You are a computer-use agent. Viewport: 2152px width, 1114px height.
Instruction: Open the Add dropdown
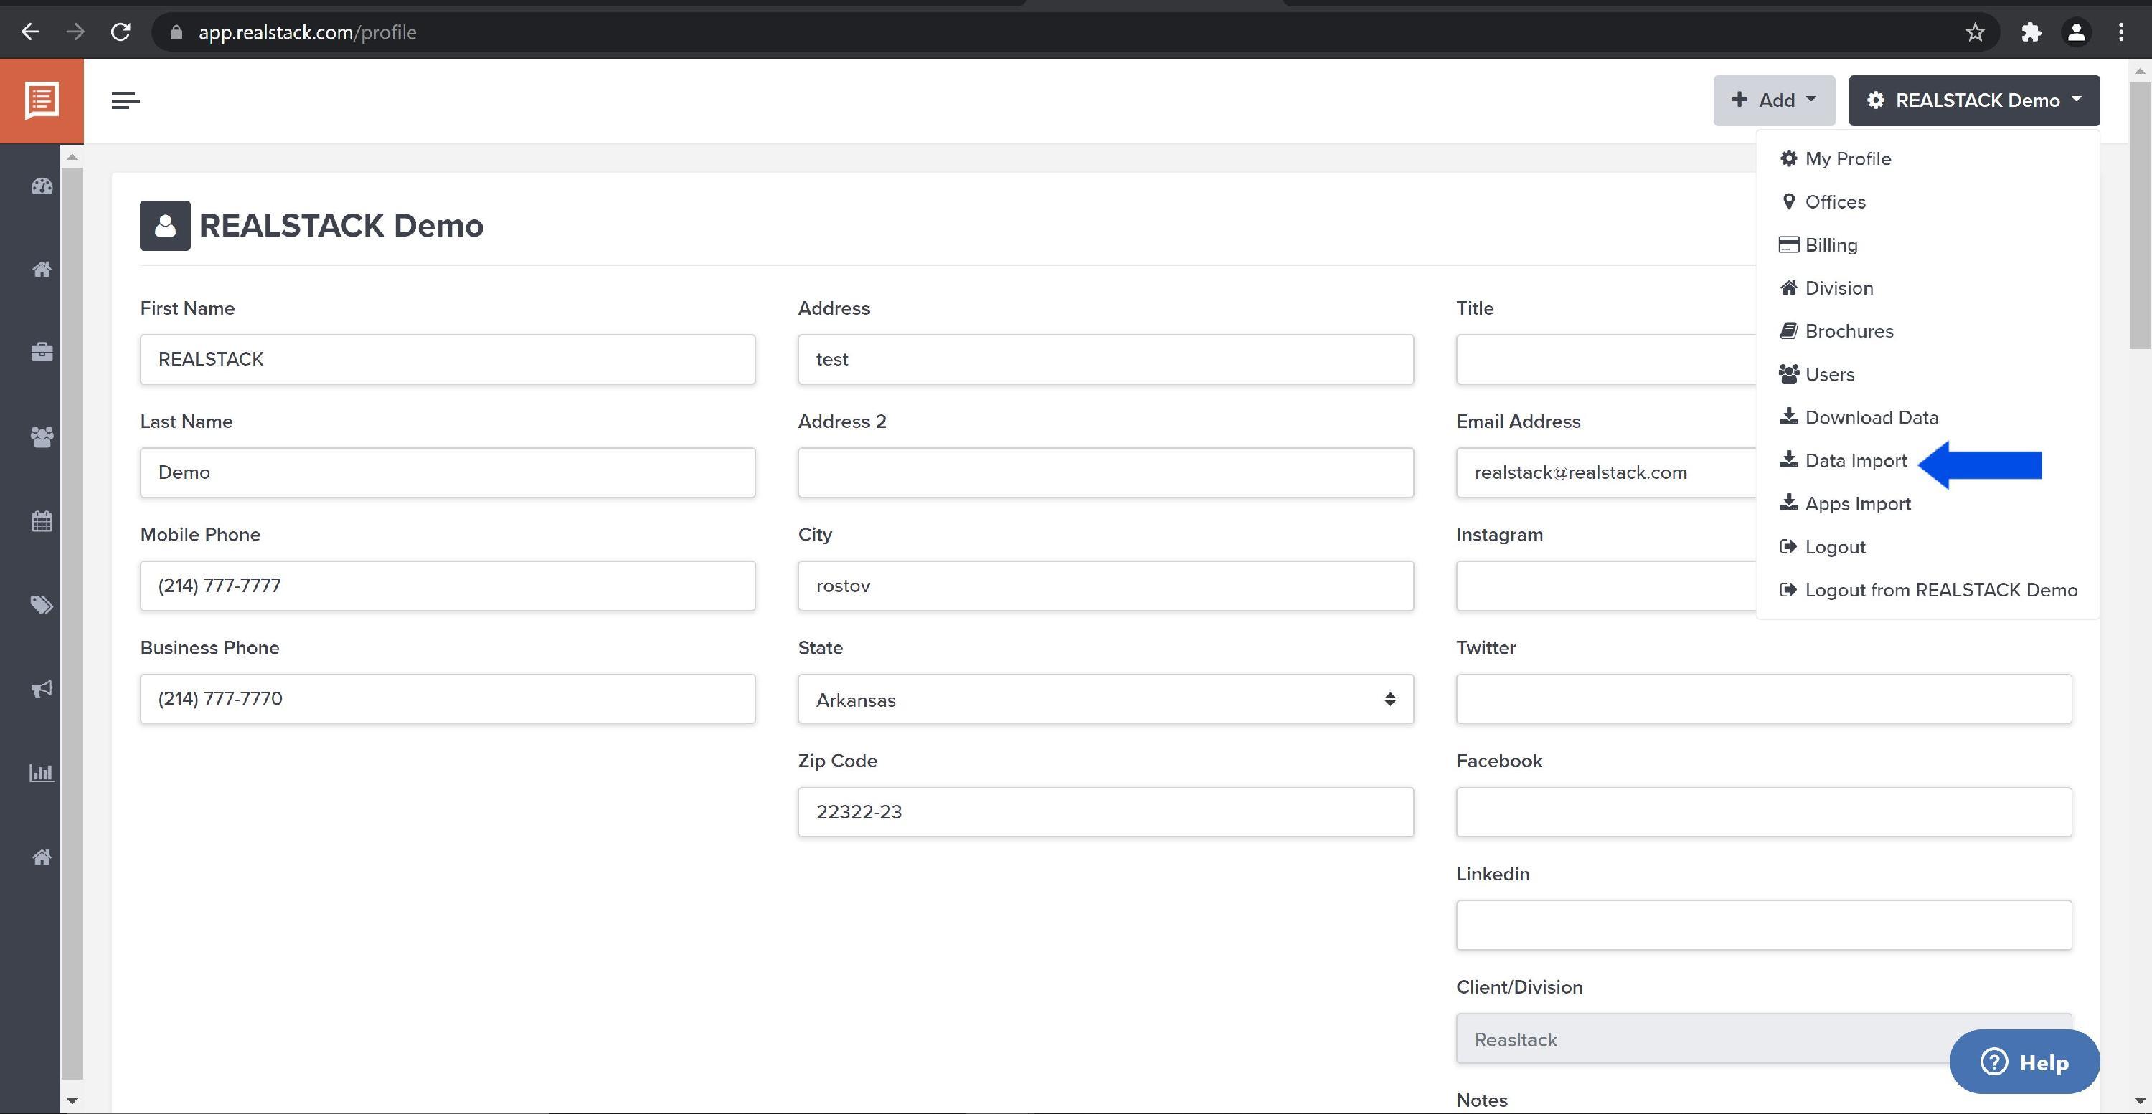coord(1773,100)
